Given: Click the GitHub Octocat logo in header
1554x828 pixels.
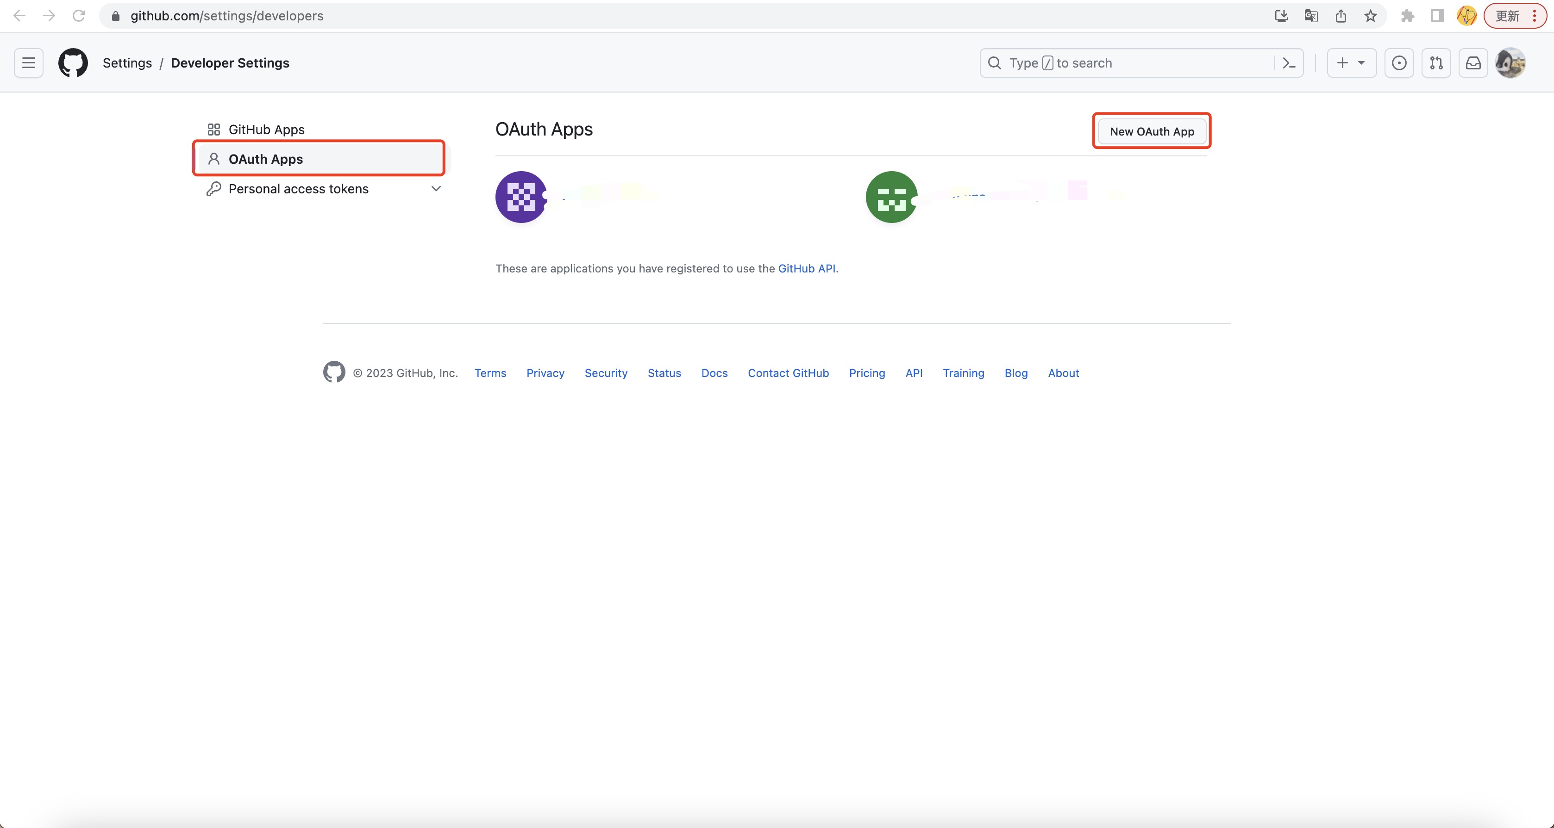Looking at the screenshot, I should pyautogui.click(x=73, y=62).
